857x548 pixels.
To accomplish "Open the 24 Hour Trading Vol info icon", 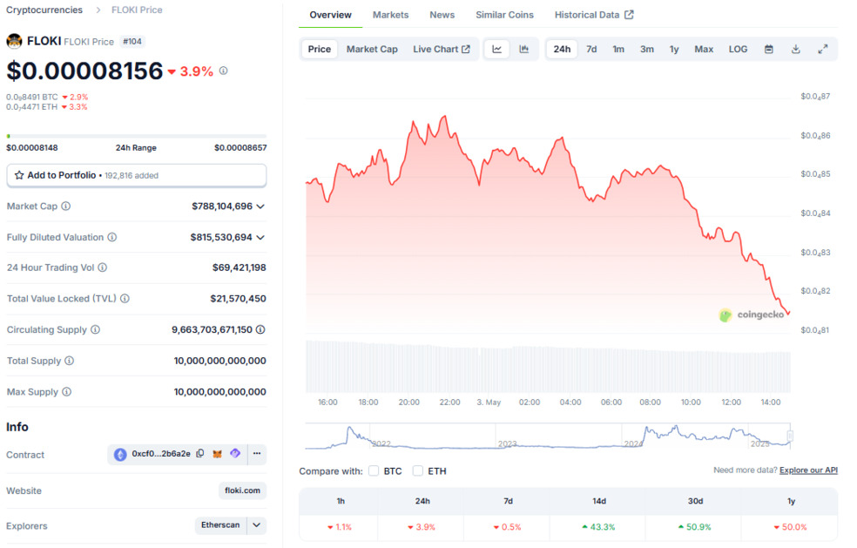I will pos(103,267).
